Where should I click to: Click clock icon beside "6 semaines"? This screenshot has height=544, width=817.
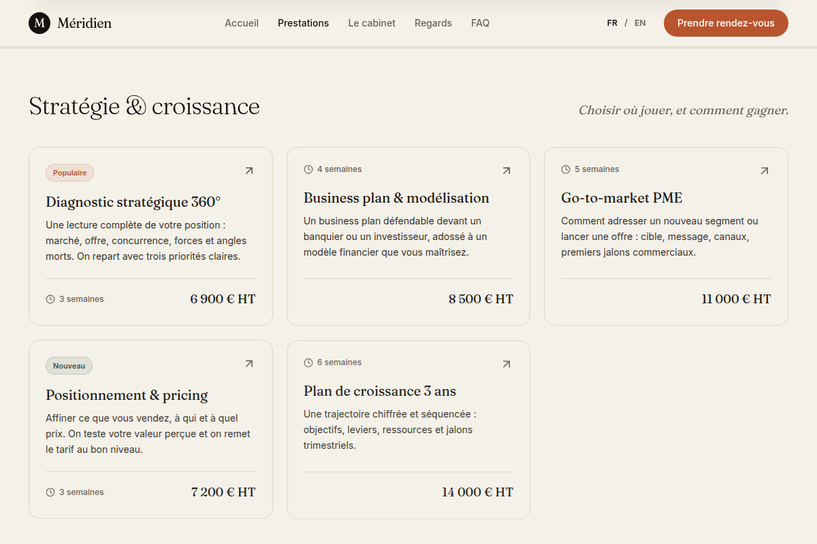tap(308, 362)
